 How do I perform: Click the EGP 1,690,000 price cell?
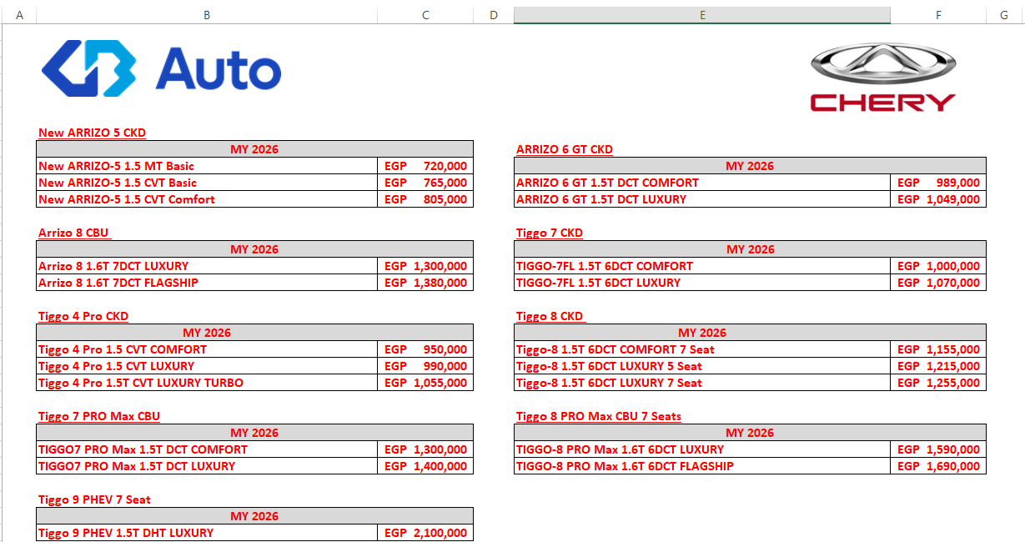[938, 466]
